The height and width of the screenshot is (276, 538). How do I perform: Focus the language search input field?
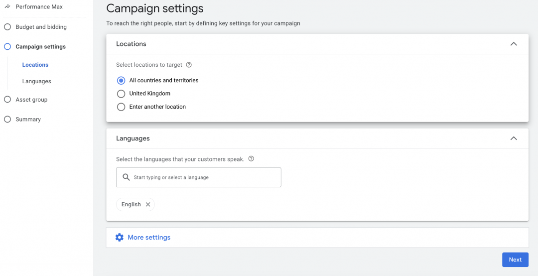[204, 177]
